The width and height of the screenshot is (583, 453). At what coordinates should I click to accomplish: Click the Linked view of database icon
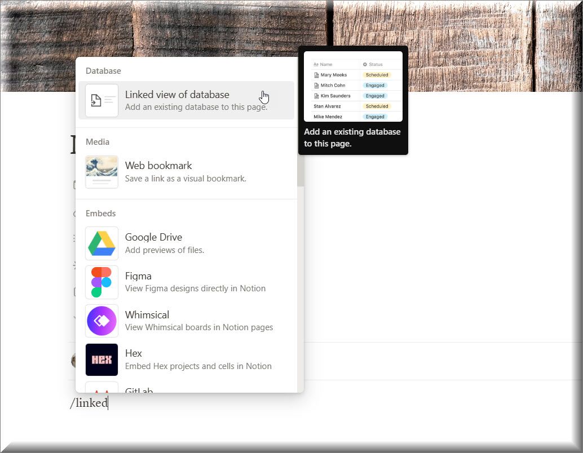(x=101, y=100)
